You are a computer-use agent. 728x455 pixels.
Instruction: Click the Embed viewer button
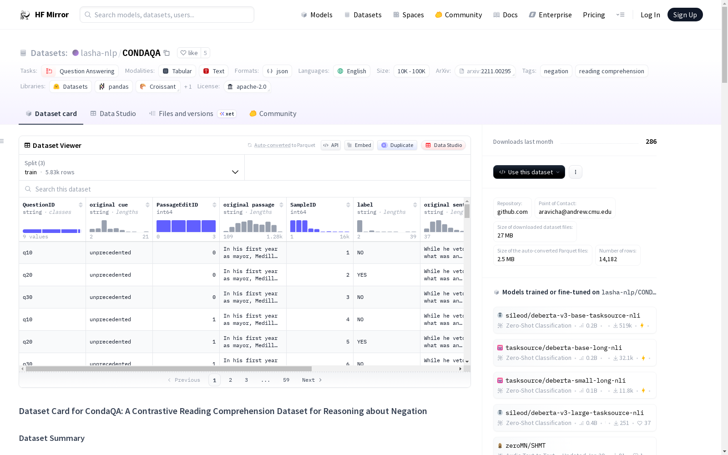tap(359, 146)
